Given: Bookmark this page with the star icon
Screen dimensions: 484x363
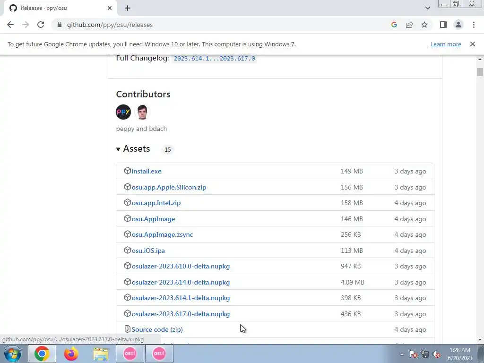Looking at the screenshot, I should coord(424,25).
